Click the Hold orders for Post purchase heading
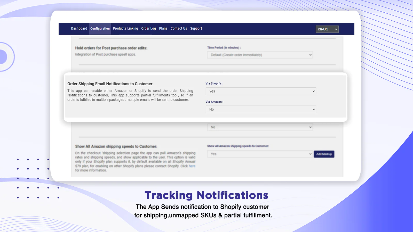Screen dimensions: 413x232 point(111,48)
